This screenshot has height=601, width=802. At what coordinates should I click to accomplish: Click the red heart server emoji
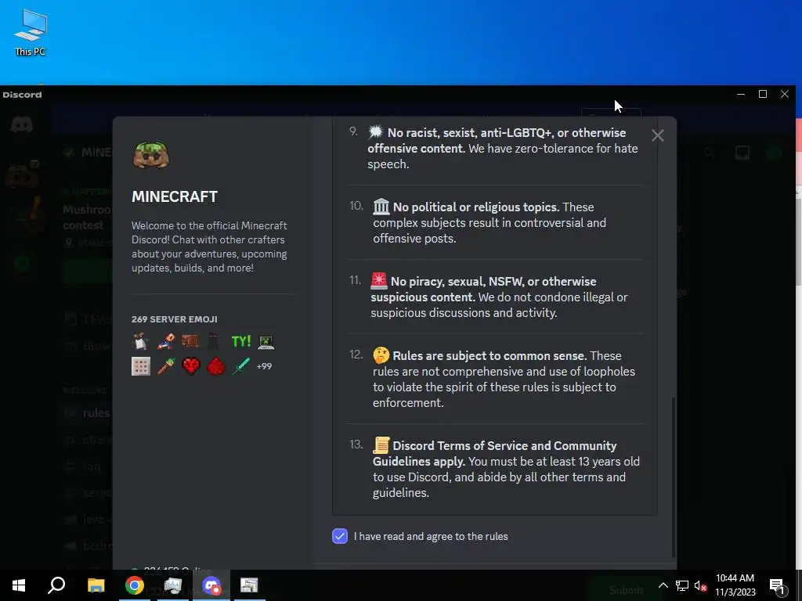[191, 366]
